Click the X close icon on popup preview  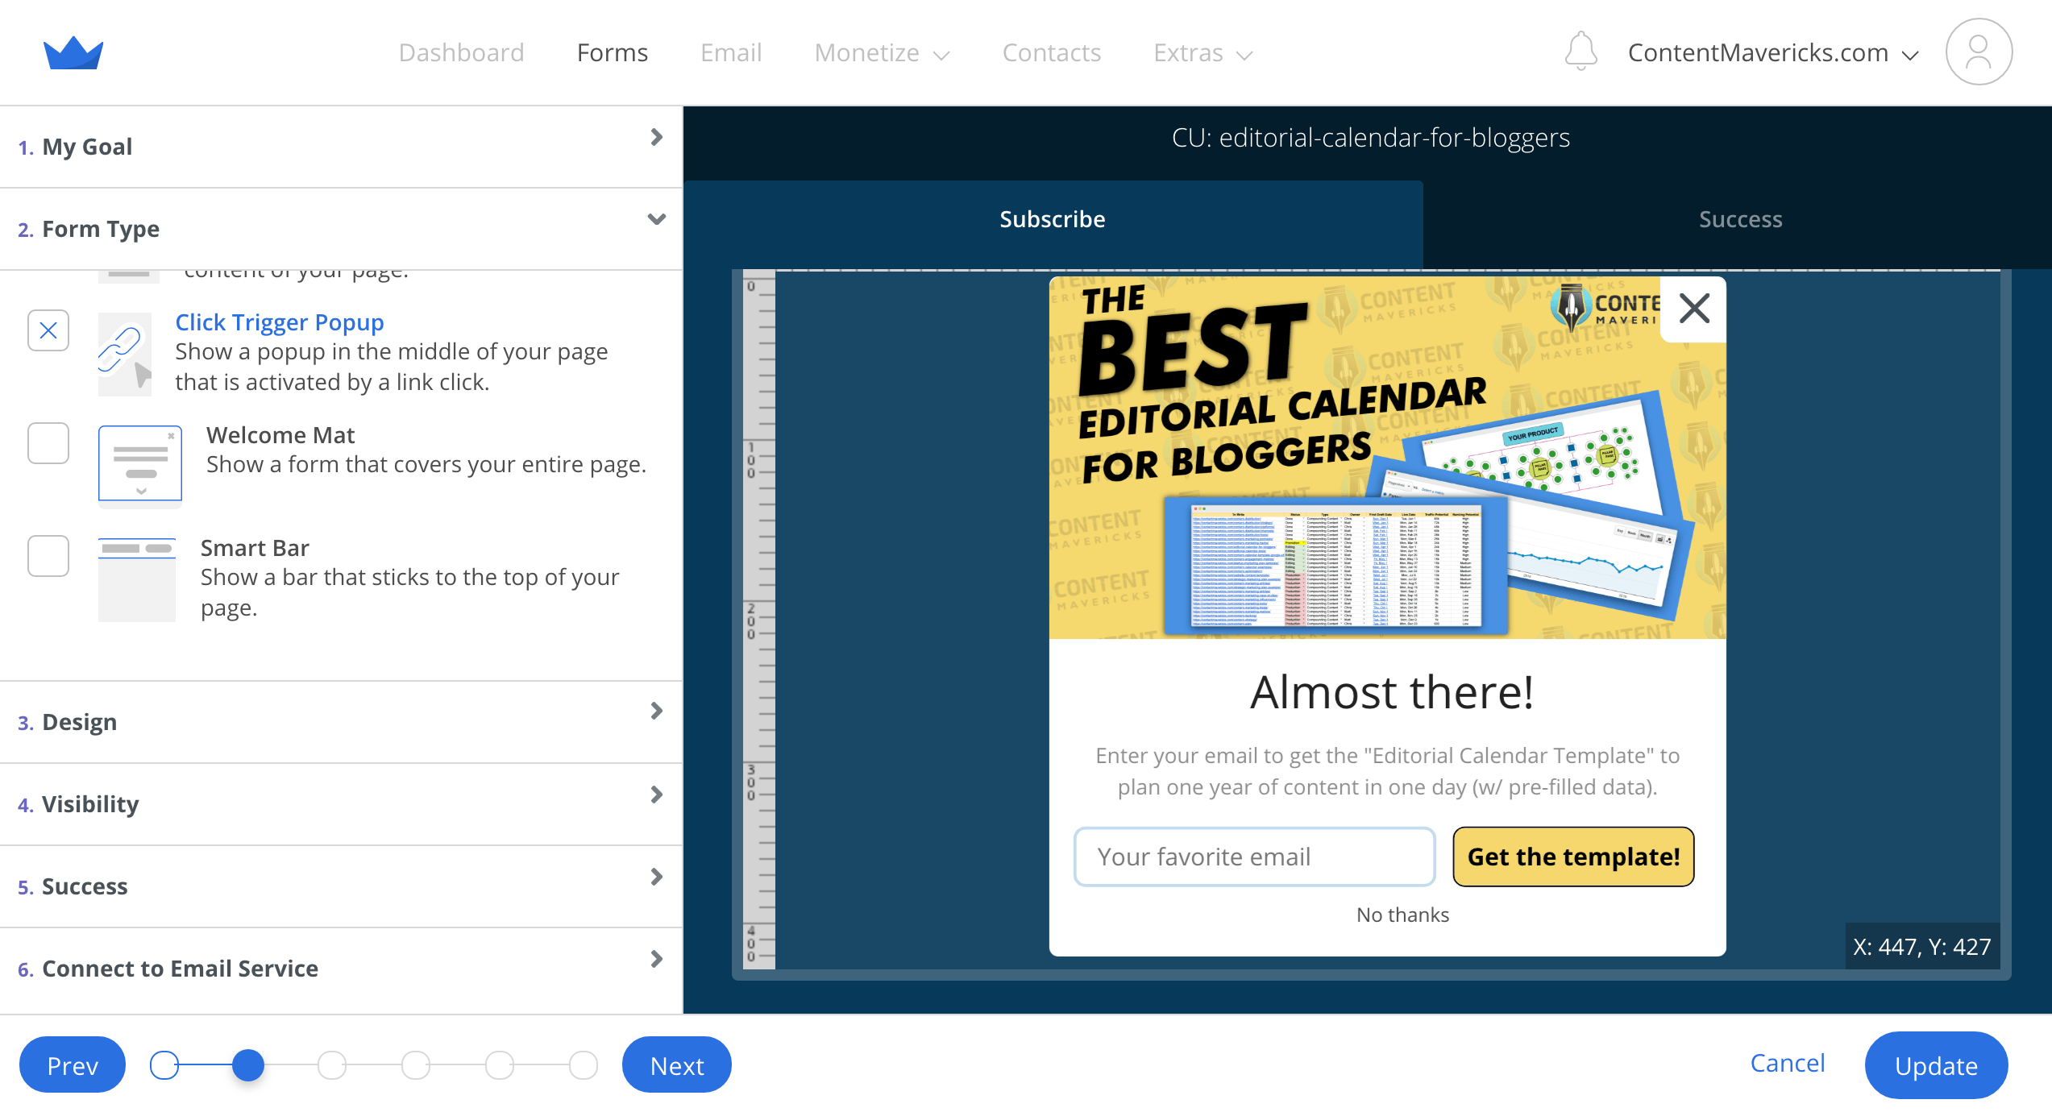pos(1693,308)
